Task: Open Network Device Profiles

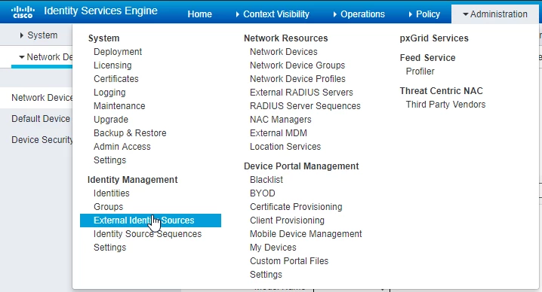Action: pos(297,78)
